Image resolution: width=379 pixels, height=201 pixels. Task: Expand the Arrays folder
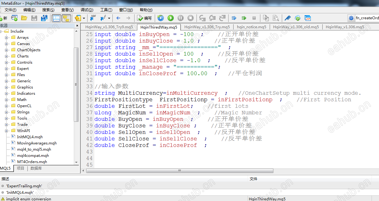7,38
